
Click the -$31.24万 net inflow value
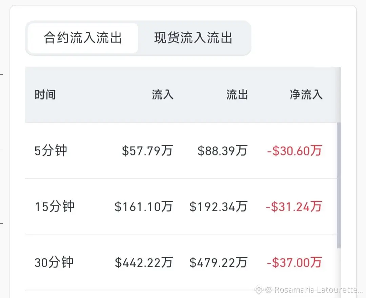click(293, 207)
